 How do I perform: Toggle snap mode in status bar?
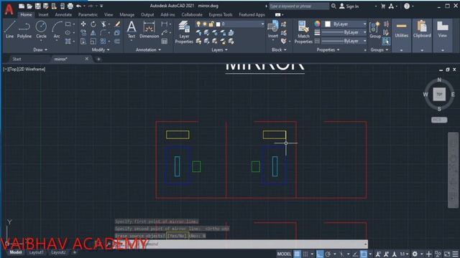(x=305, y=254)
